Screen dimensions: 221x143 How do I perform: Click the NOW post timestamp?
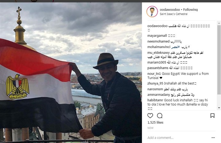tap(150, 128)
